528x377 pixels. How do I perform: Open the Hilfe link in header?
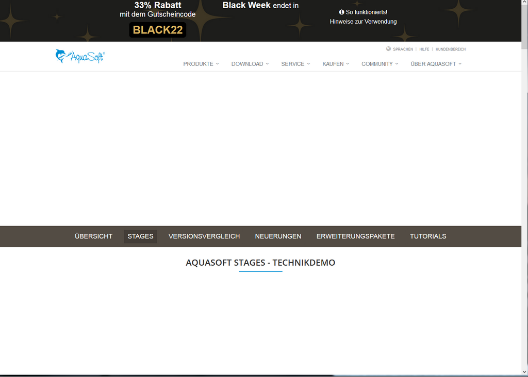(x=424, y=49)
